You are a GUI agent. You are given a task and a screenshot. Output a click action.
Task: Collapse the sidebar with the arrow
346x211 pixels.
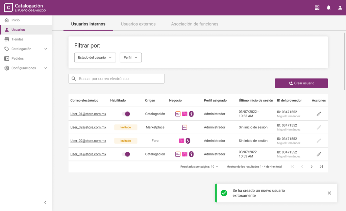click(x=45, y=203)
